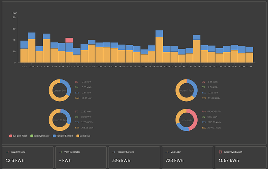The height and width of the screenshot is (169, 268).
Task: Select the 'Letzten 30 Tage' donut chart
Action: [60, 120]
